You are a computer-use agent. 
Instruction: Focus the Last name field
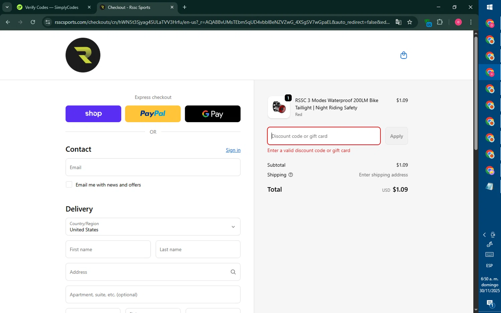click(198, 249)
